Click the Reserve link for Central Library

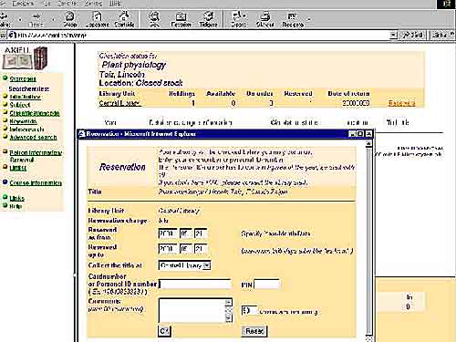click(x=401, y=103)
